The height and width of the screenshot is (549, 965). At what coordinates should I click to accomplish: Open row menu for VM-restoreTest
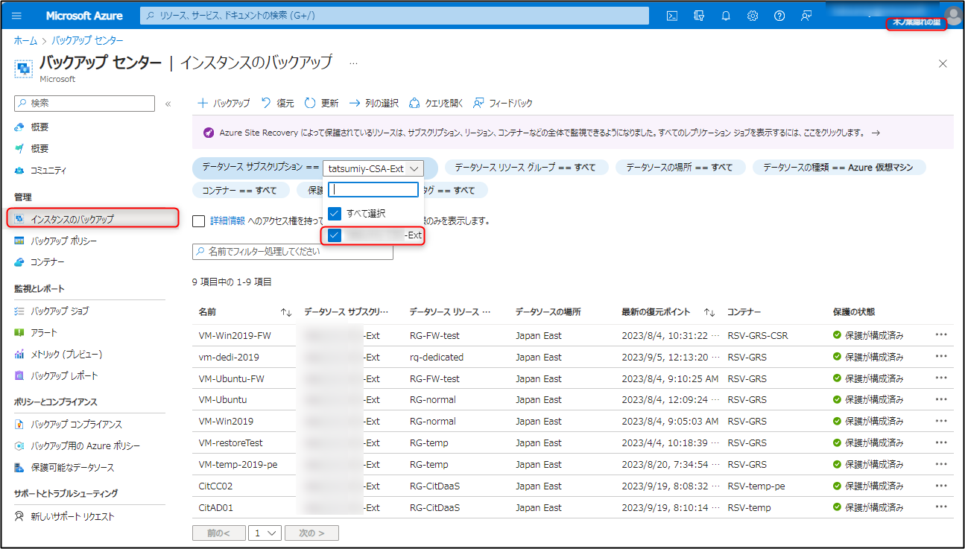point(941,442)
